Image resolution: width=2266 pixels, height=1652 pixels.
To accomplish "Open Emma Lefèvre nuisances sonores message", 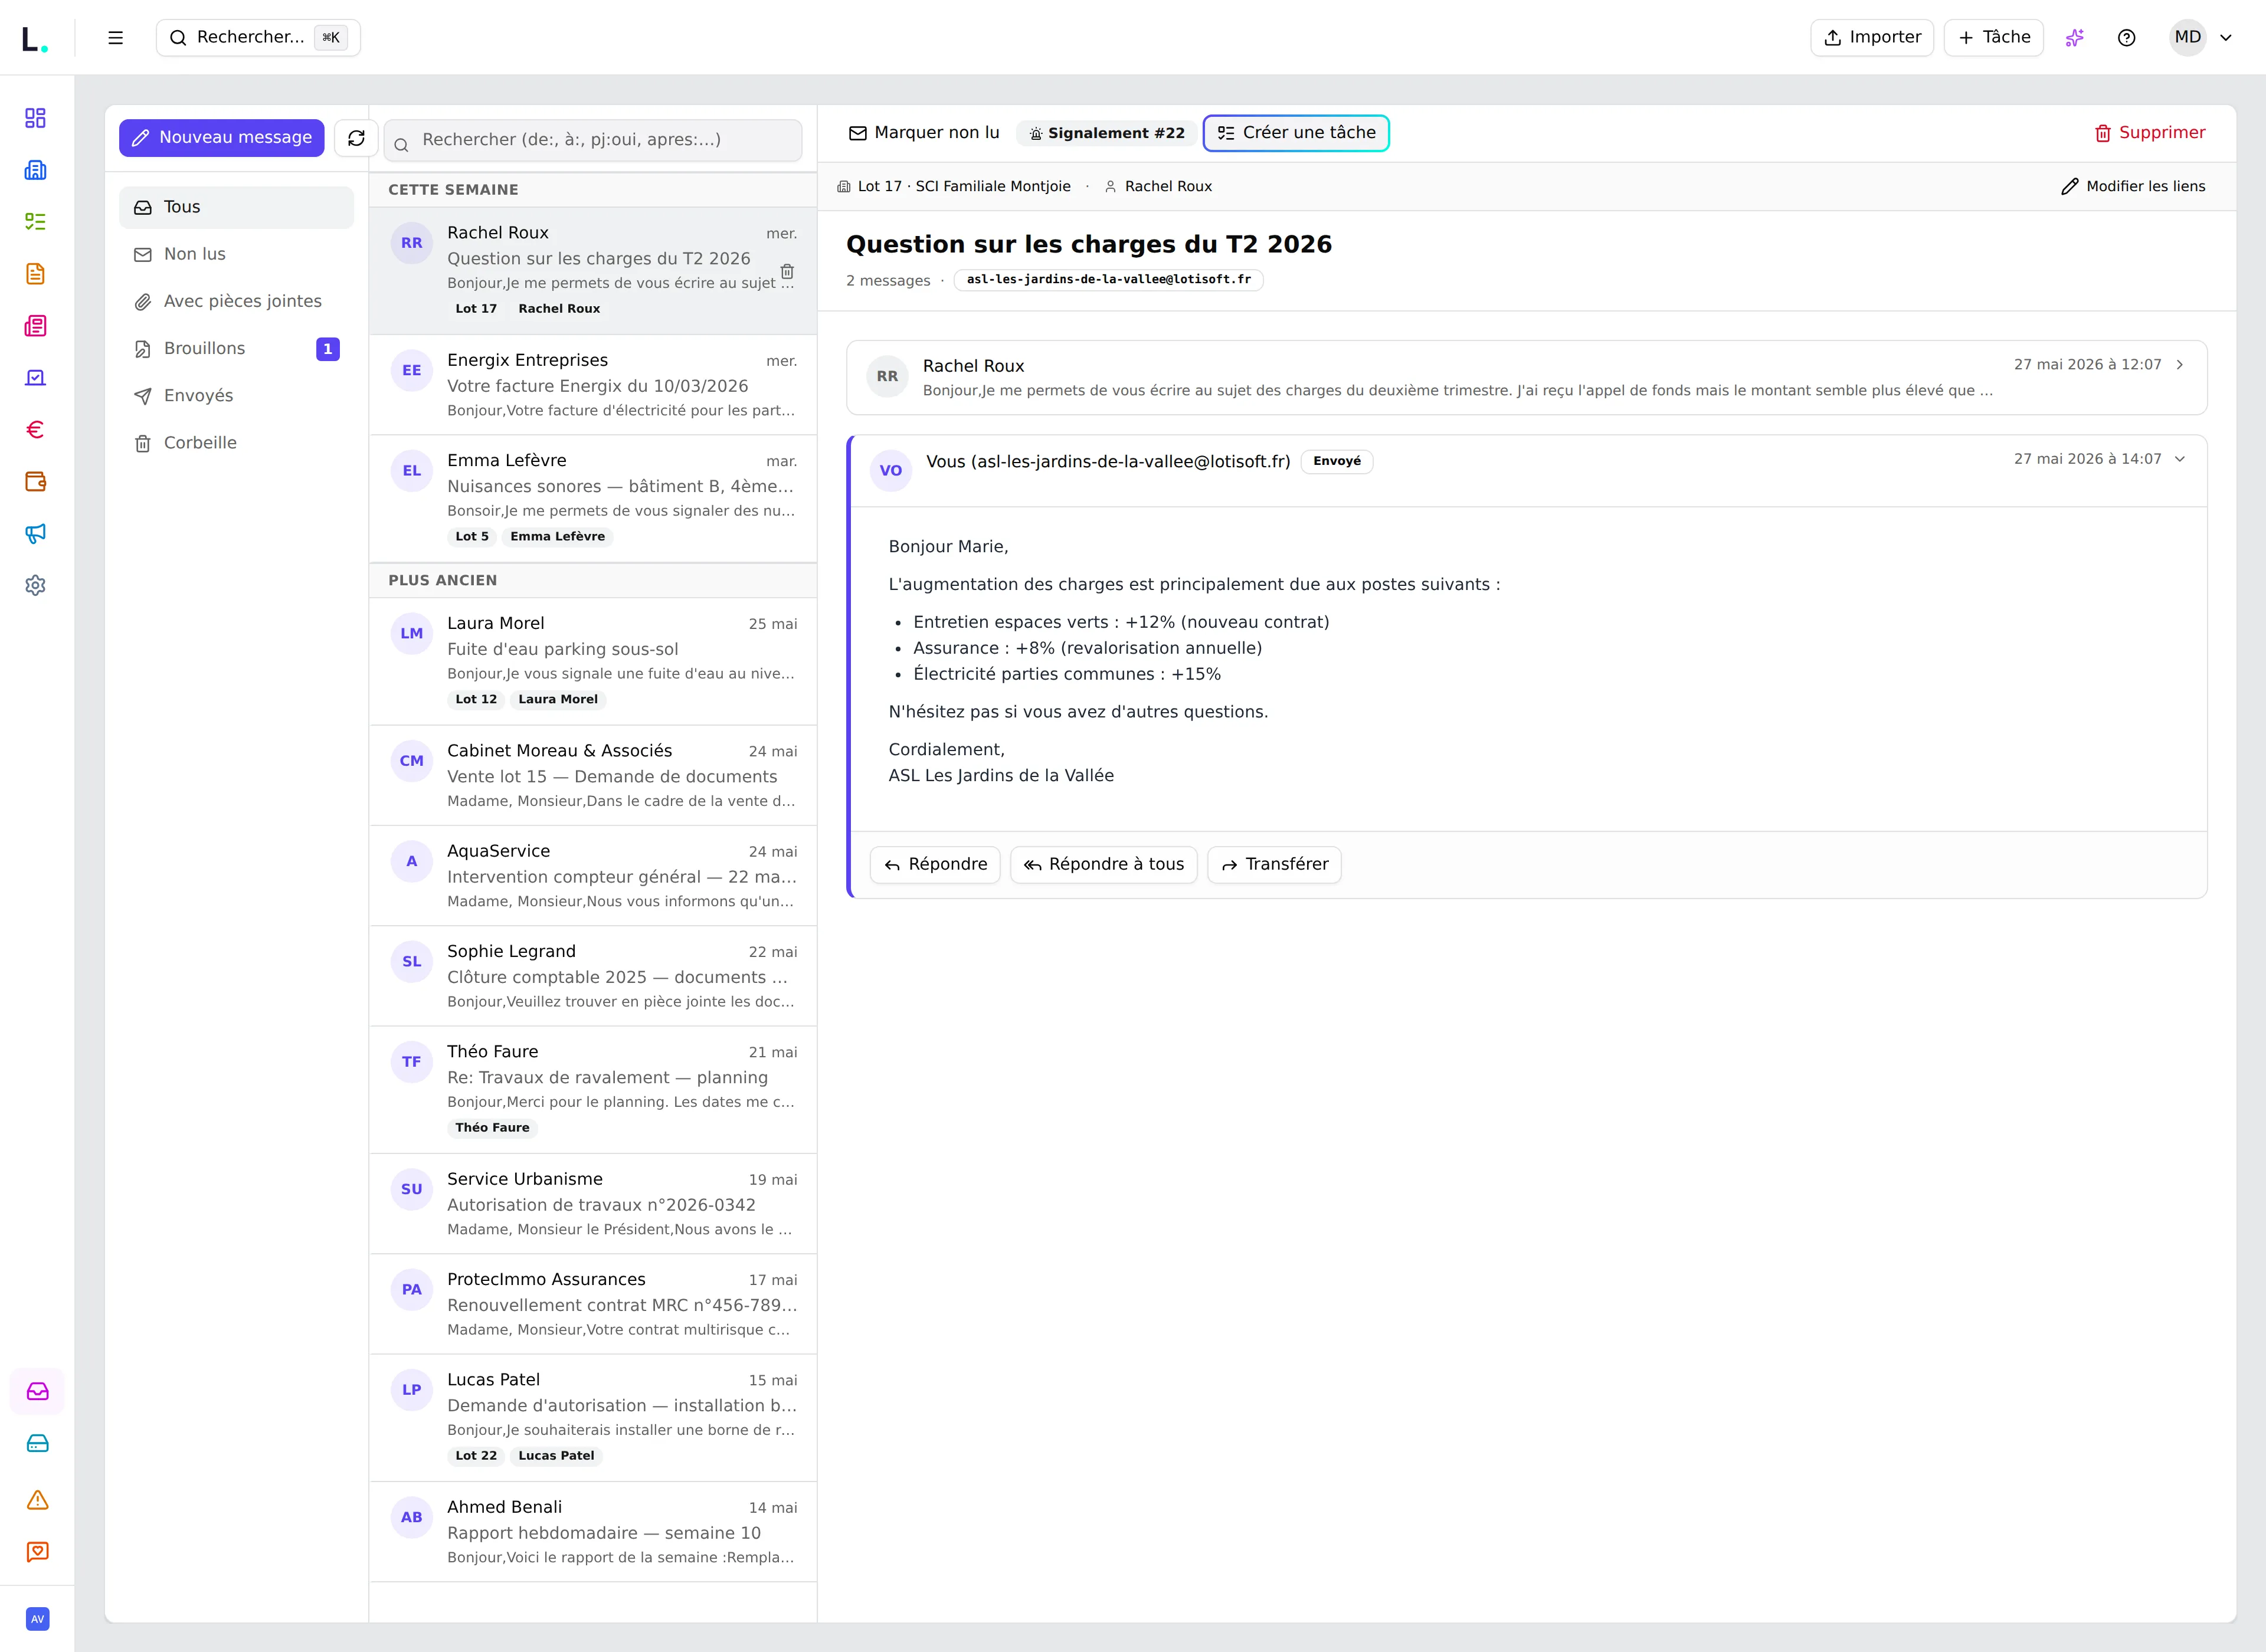I will [593, 499].
